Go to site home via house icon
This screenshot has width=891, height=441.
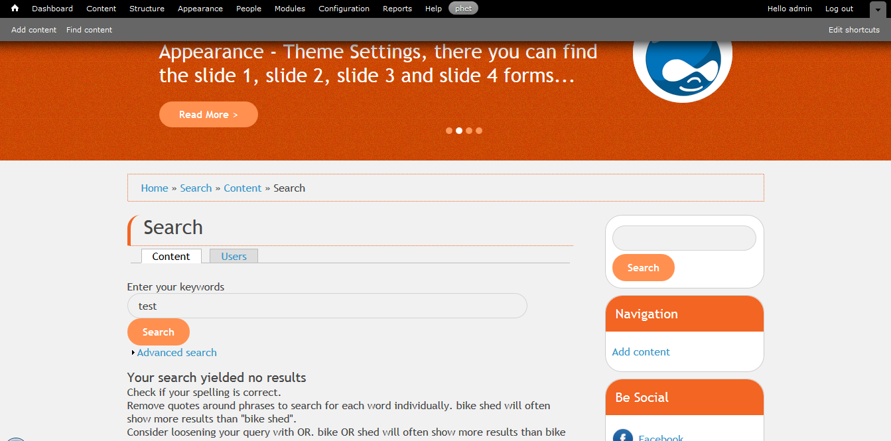(x=15, y=9)
